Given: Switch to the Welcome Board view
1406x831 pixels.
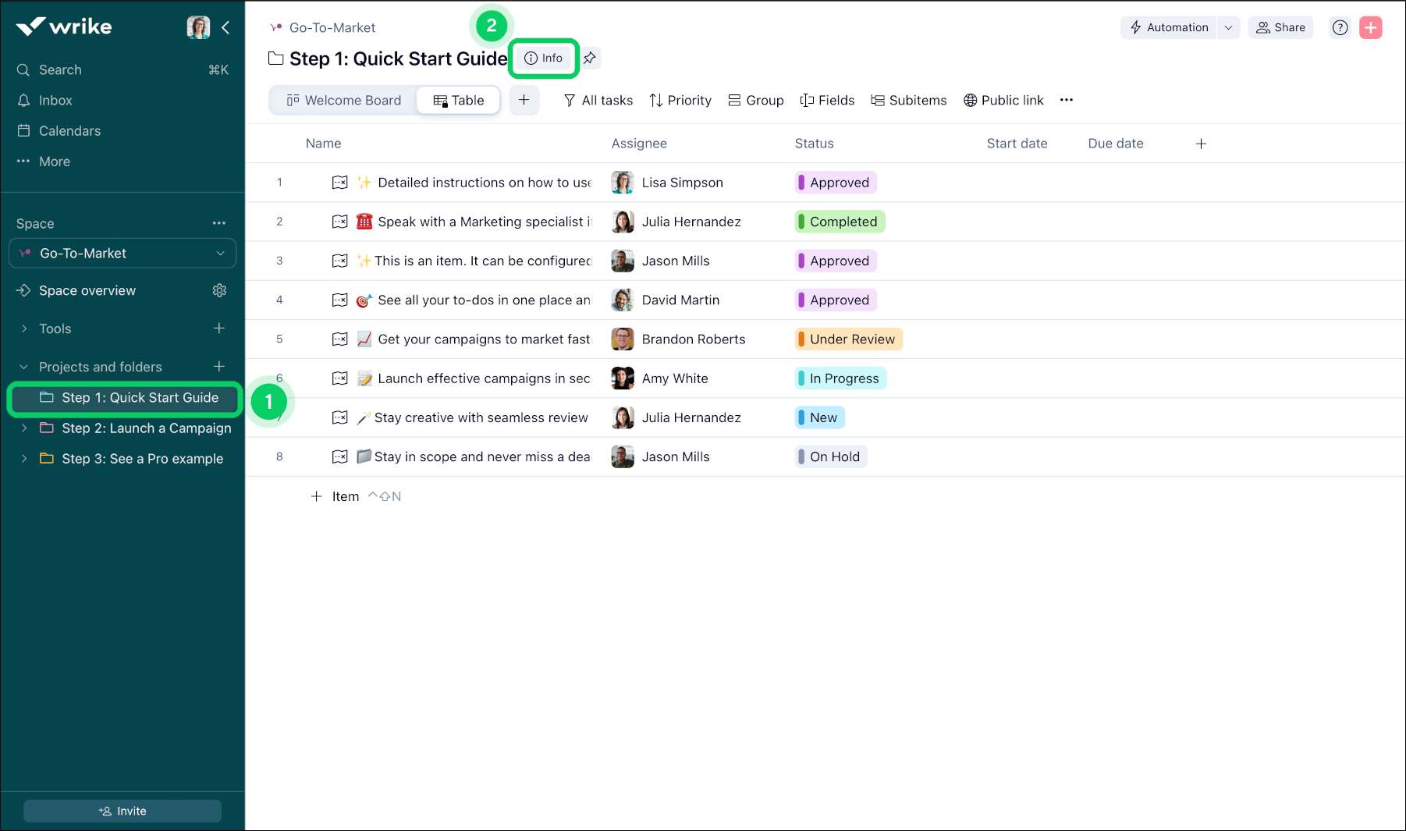Looking at the screenshot, I should point(344,100).
